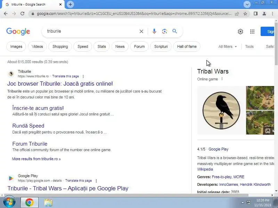This screenshot has height=208, width=278.
Task: Click the share page icon in address bar
Action: tap(237, 14)
